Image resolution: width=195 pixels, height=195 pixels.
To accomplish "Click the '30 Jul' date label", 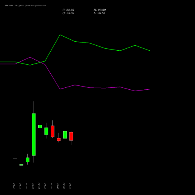I will pyautogui.click(x=64, y=186).
